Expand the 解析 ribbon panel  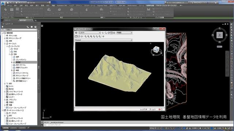tap(103, 17)
